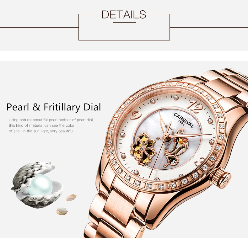Click the watch crown with logo
This screenshot has width=248, height=239.
tap(221, 178)
